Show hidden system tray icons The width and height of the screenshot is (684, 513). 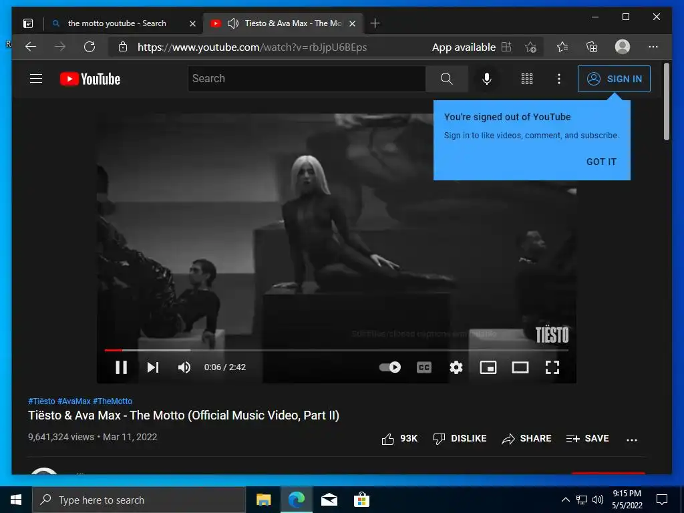point(565,500)
